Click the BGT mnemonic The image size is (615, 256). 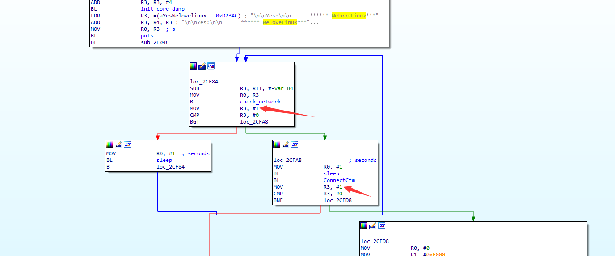click(195, 122)
